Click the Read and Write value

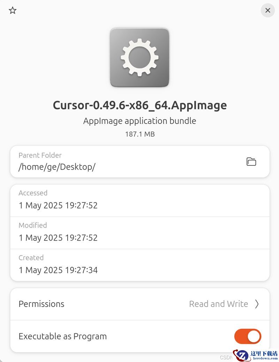pos(219,304)
